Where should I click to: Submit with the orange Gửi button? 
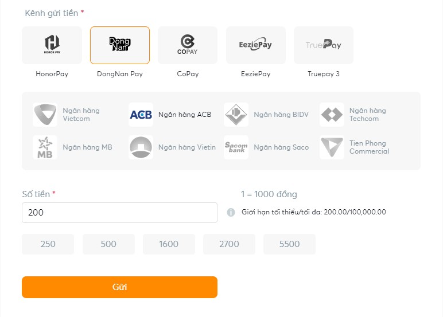pos(119,287)
